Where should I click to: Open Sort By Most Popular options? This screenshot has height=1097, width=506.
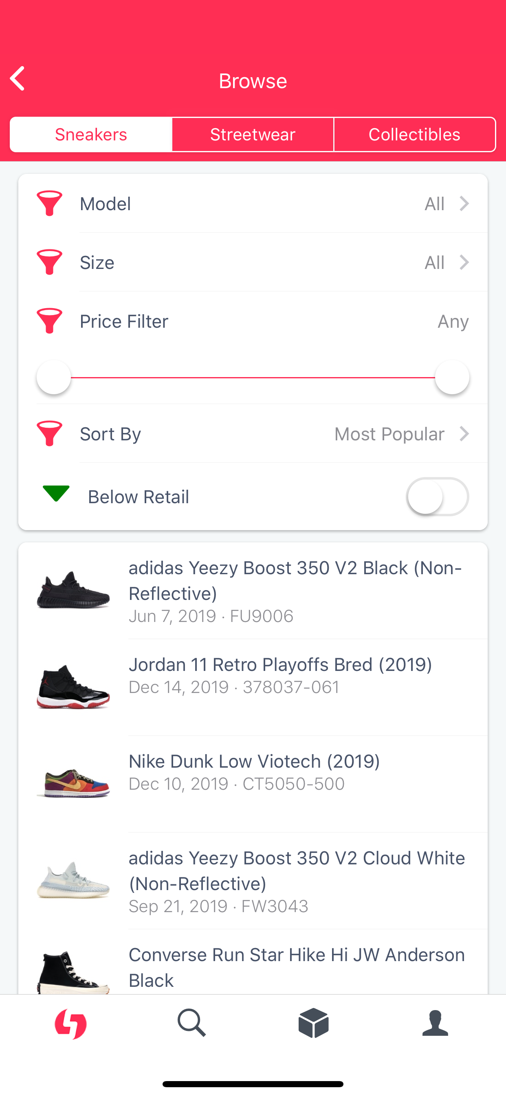click(401, 434)
